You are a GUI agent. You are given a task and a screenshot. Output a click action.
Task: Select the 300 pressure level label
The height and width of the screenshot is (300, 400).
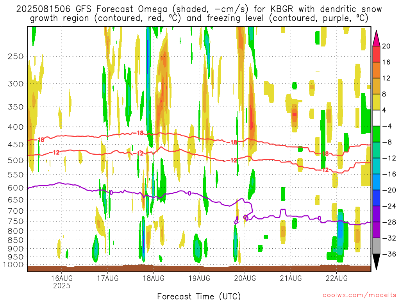click(16, 84)
